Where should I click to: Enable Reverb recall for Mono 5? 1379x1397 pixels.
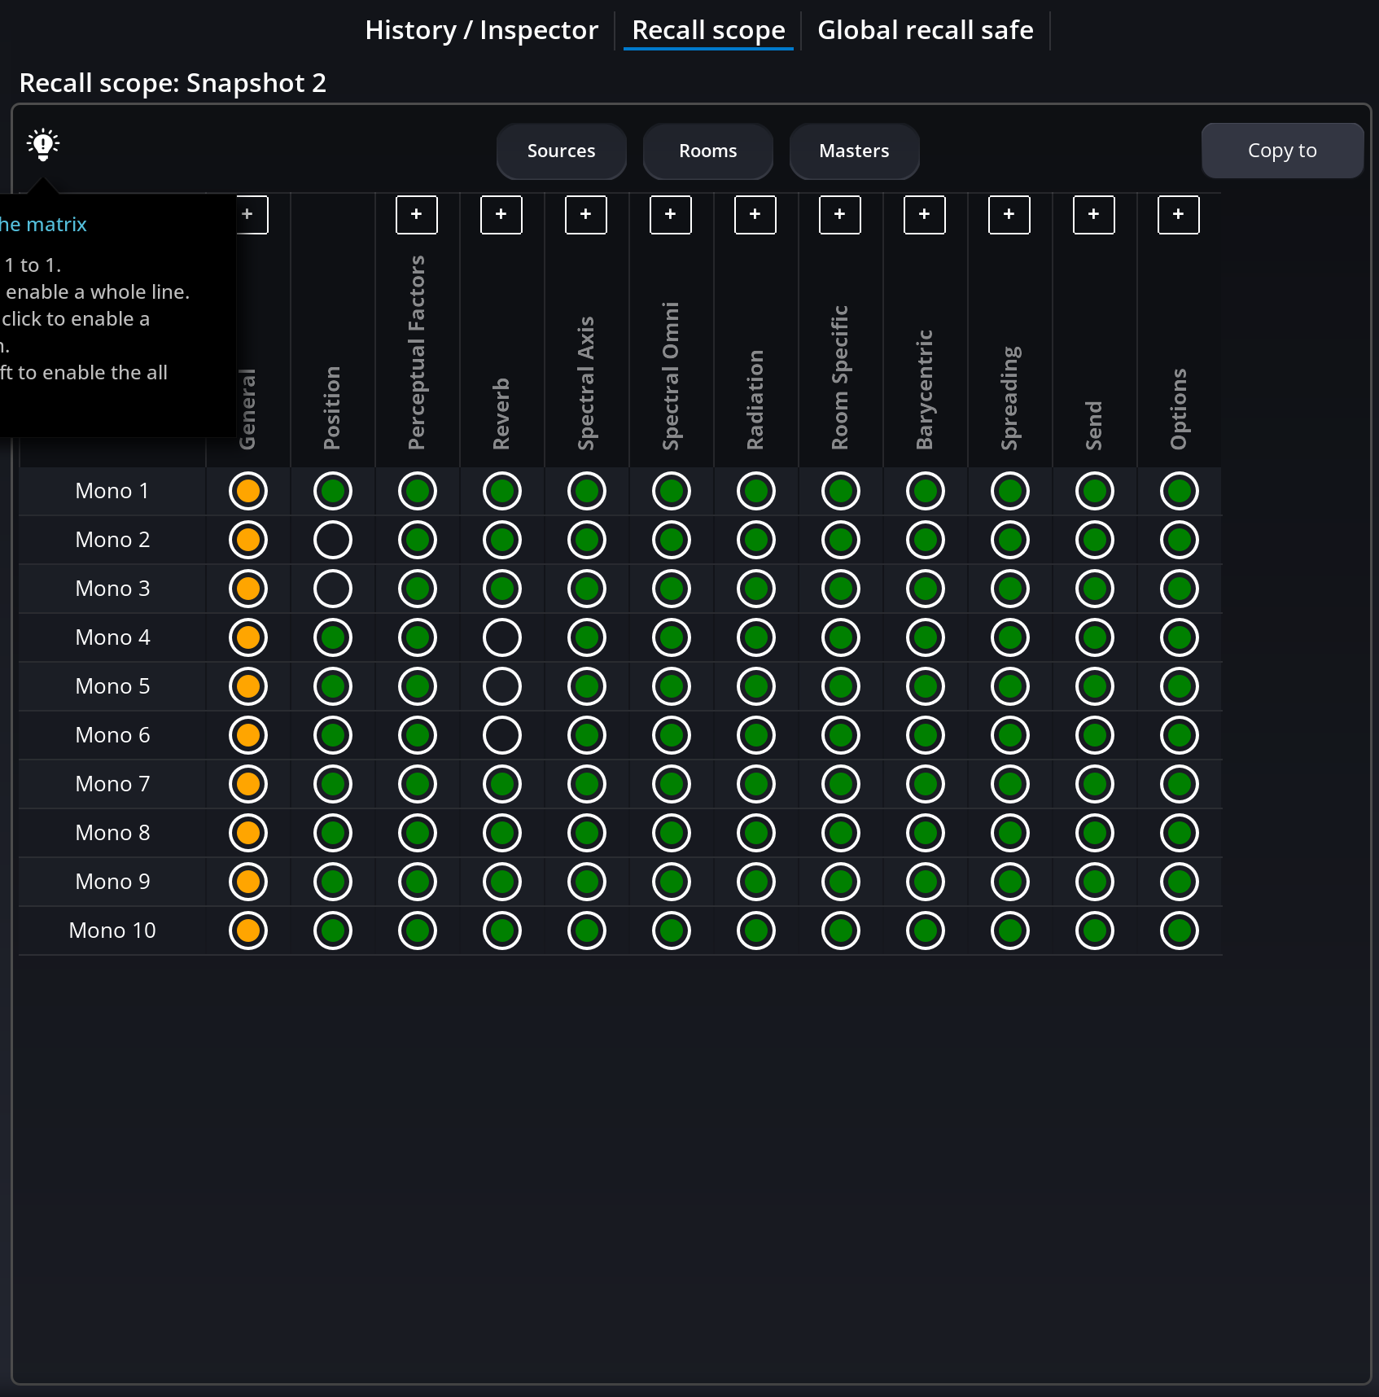tap(502, 686)
